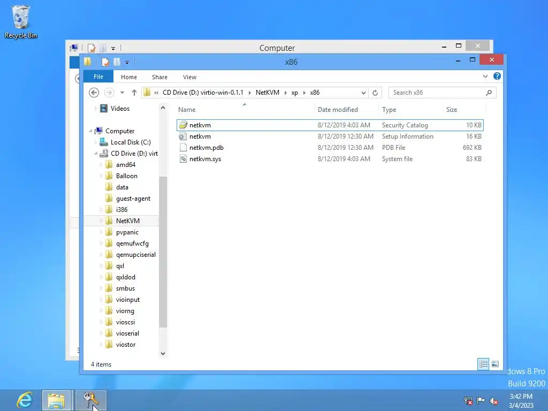
Task: Select the netkvm Security Catalog file icon
Action: pyautogui.click(x=183, y=125)
